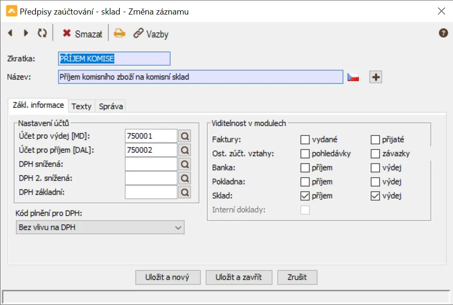Viewport: 453px width, 305px height.
Task: Go to next record arrow
Action: click(x=26, y=33)
